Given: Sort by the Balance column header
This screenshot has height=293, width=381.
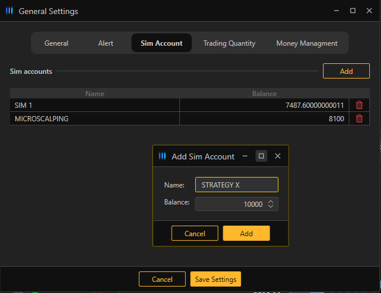Looking at the screenshot, I should (264, 93).
